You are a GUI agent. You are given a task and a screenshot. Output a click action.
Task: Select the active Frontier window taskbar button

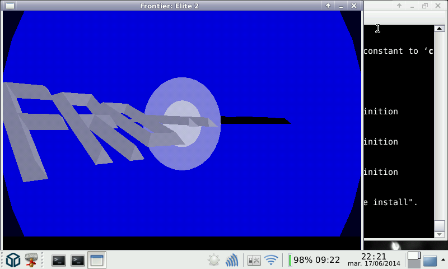pyautogui.click(x=96, y=260)
